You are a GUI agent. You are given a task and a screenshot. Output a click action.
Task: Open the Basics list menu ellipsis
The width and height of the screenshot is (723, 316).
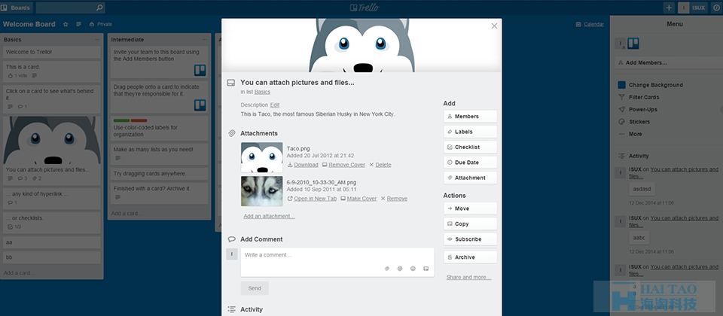click(x=97, y=40)
